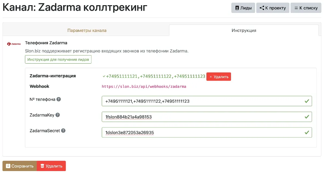Click the Slon.biz support description text

coord(107,51)
